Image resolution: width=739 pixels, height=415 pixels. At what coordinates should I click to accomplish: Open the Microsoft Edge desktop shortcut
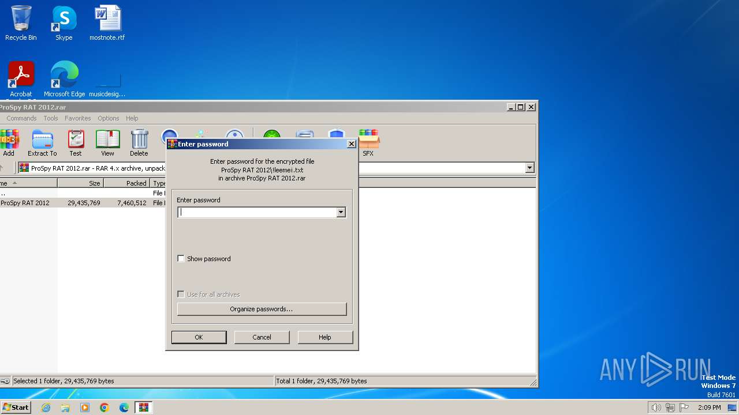[x=64, y=80]
